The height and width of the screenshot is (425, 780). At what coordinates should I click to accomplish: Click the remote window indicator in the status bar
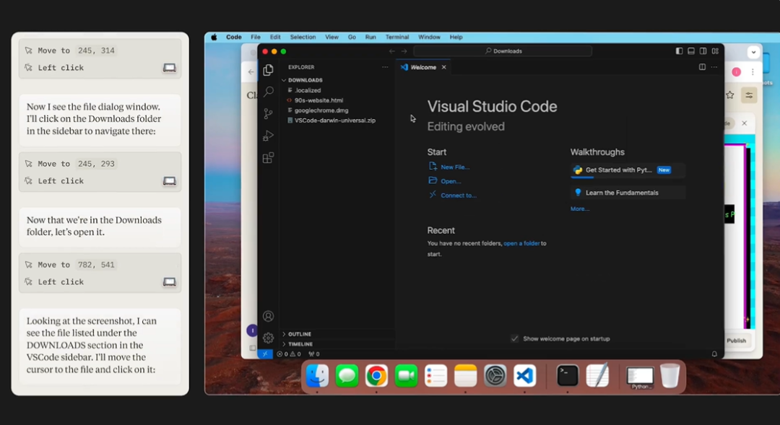[265, 354]
